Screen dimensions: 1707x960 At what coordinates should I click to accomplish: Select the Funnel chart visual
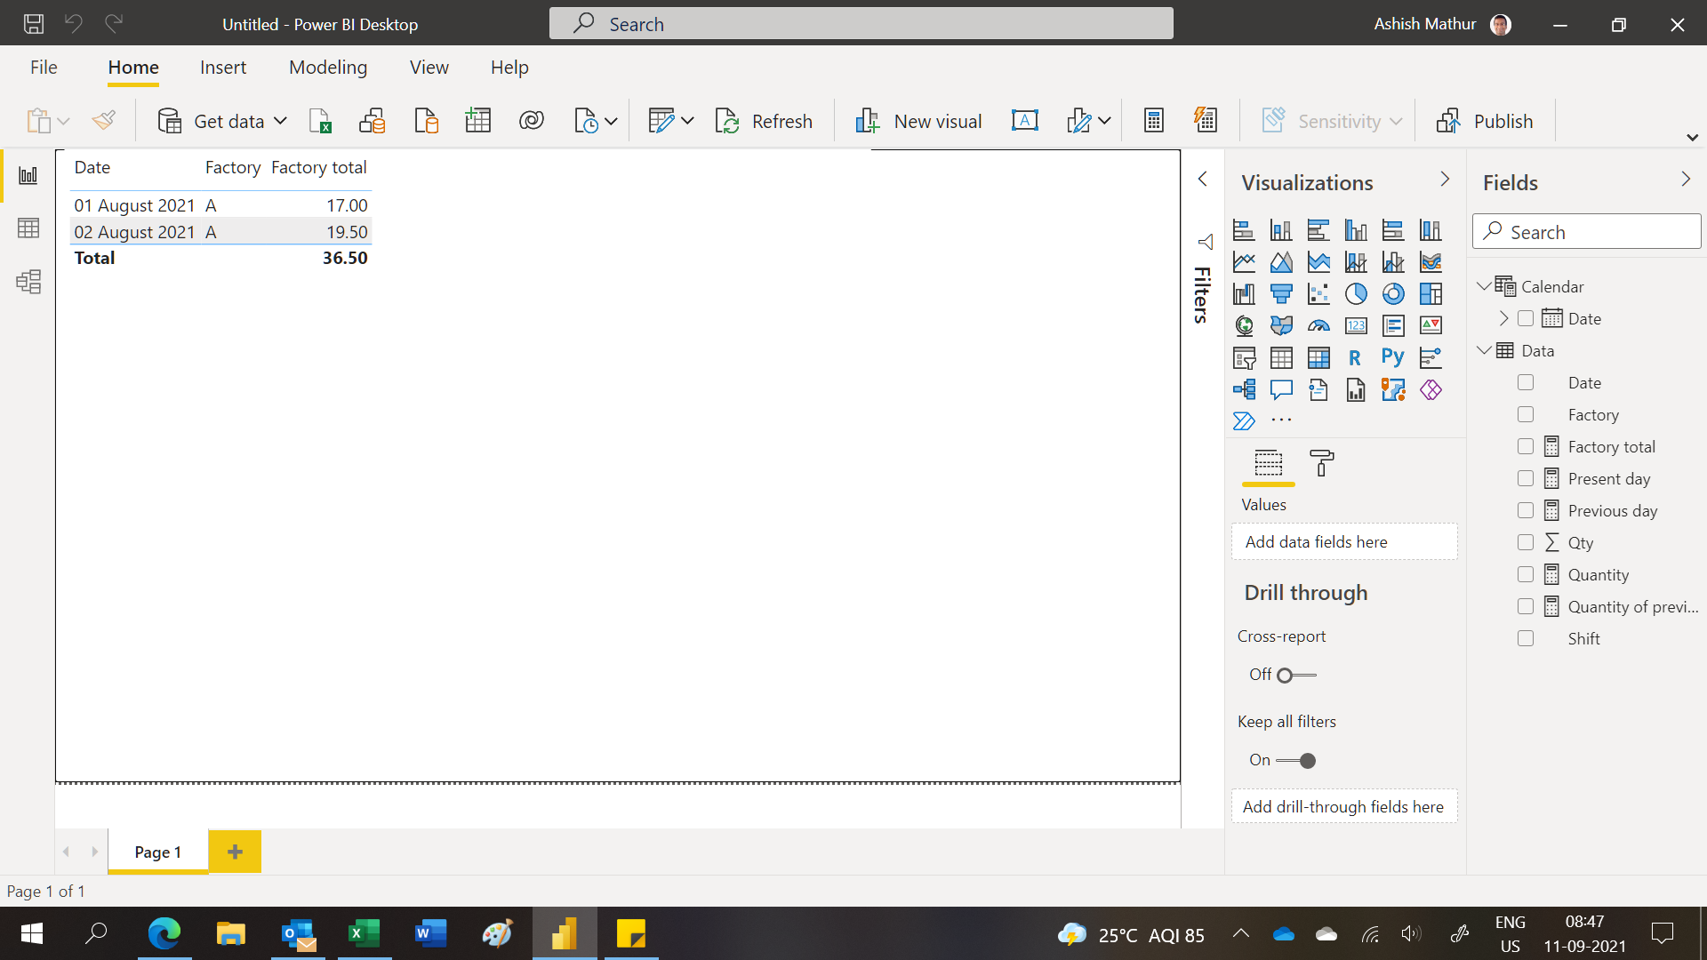point(1281,293)
